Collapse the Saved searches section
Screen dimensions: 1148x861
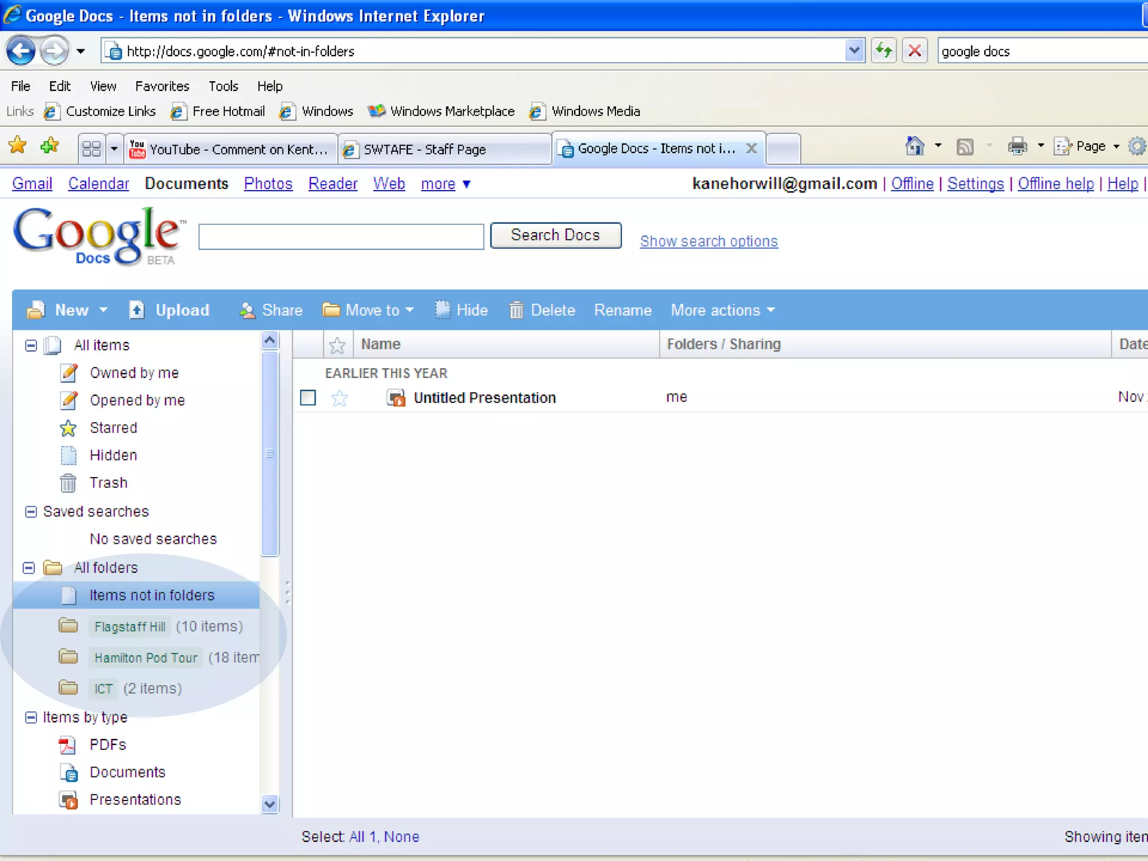coord(31,512)
